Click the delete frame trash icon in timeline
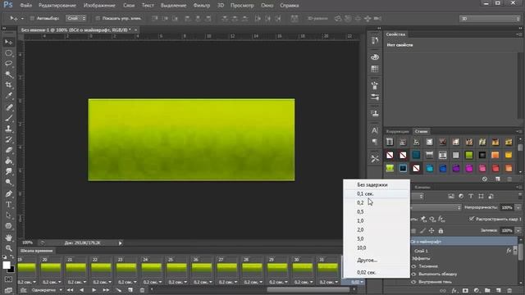525x295 pixels. 142,290
